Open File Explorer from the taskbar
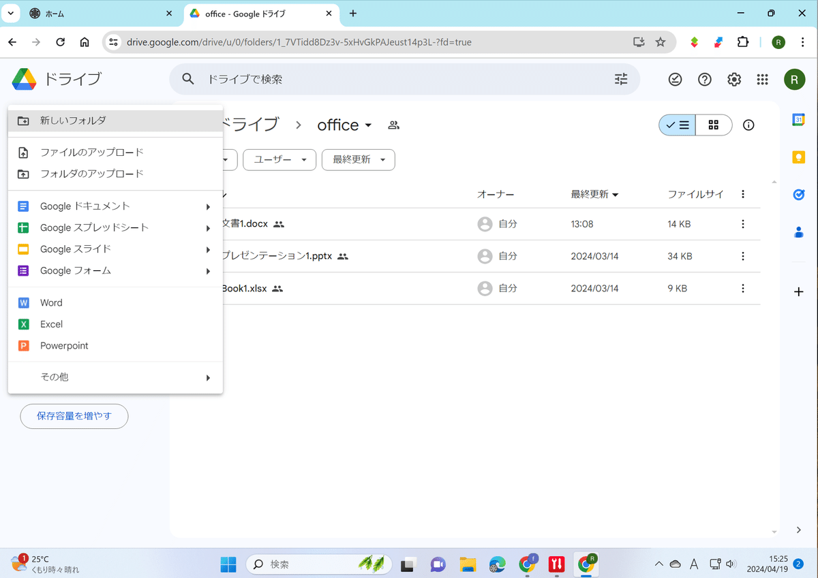This screenshot has height=578, width=818. point(468,564)
